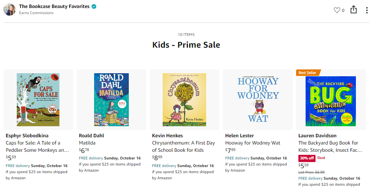
Task: Click The Bookcase Beauty Favorites name
Action: click(54, 6)
